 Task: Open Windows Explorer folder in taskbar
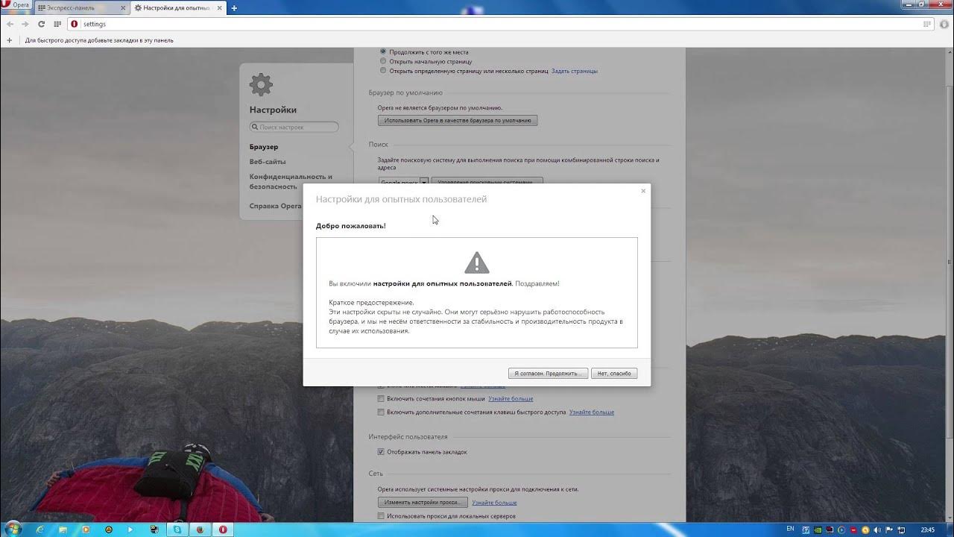(63, 530)
